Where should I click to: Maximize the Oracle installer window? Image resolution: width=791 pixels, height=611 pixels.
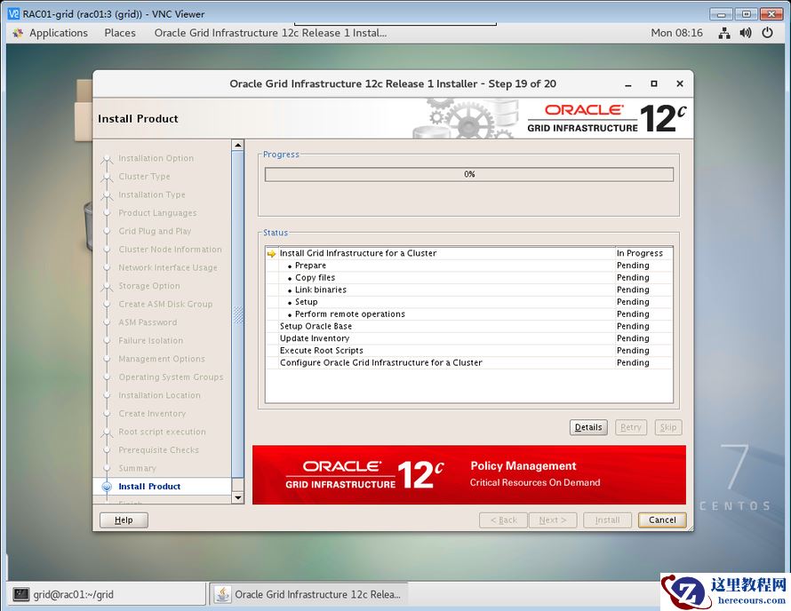654,83
